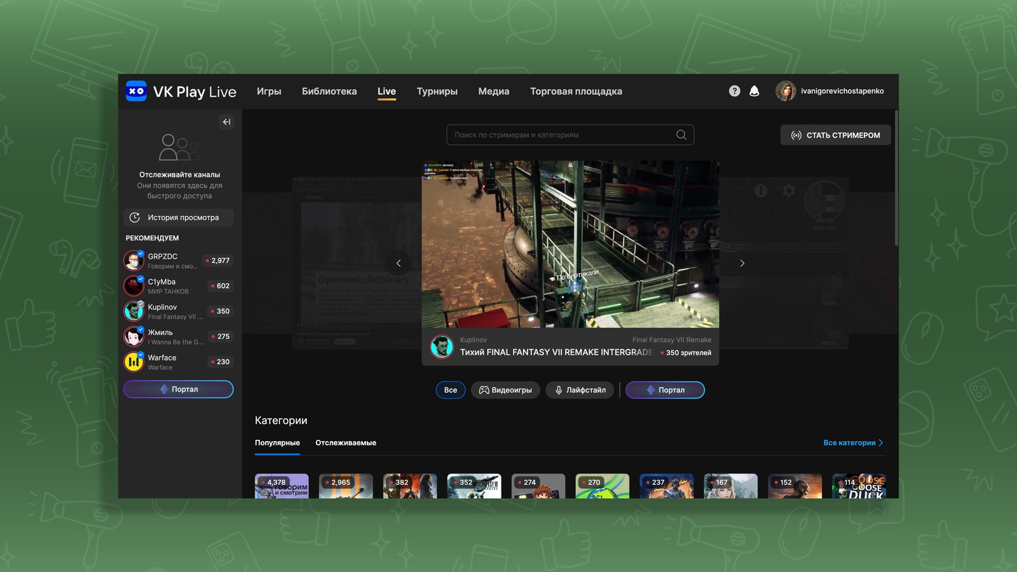The image size is (1017, 572).
Task: Open the category thumbnail with 352 viewers
Action: click(474, 486)
